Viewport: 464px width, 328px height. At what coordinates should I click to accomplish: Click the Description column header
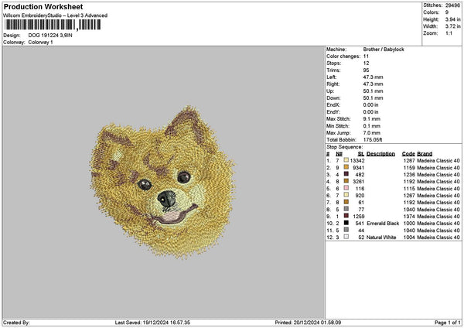(x=380, y=153)
